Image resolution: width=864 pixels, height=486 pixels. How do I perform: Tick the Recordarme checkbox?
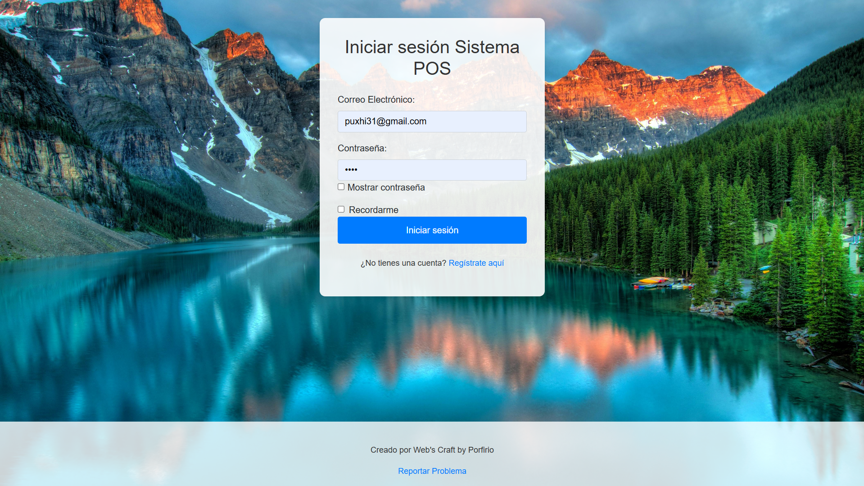coord(341,209)
